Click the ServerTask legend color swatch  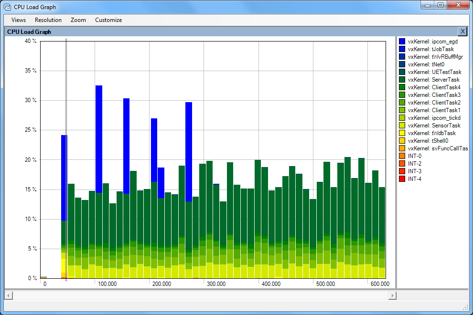tap(402, 80)
